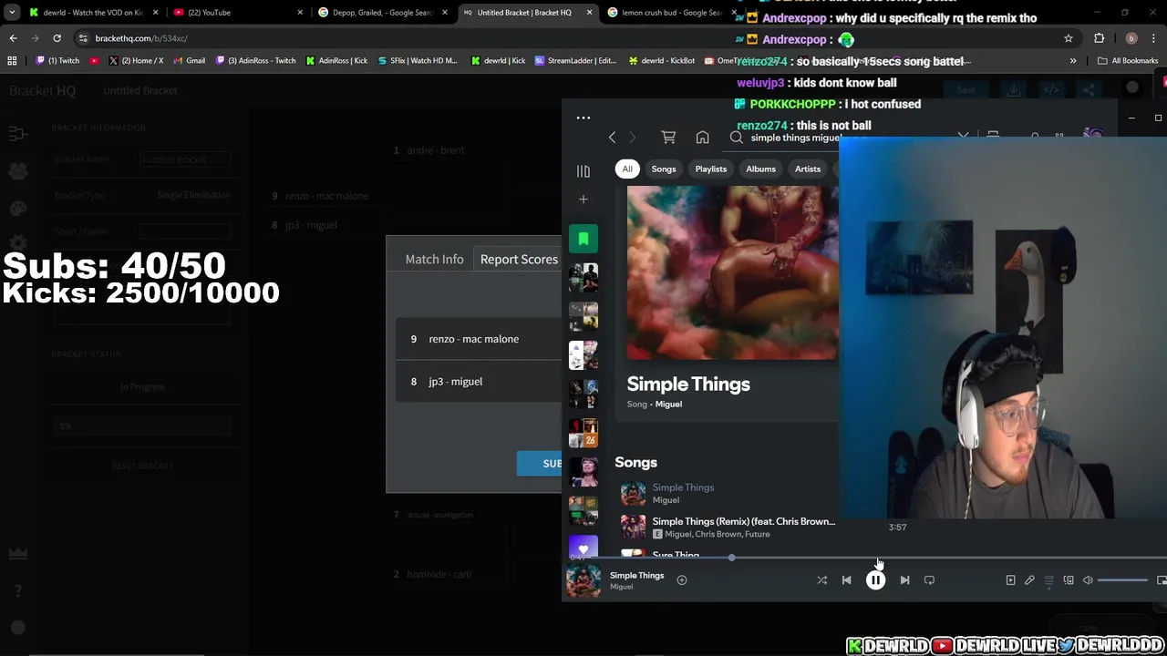Open the dewrld - KickBot bookmark
This screenshot has width=1167, height=656.
662,61
